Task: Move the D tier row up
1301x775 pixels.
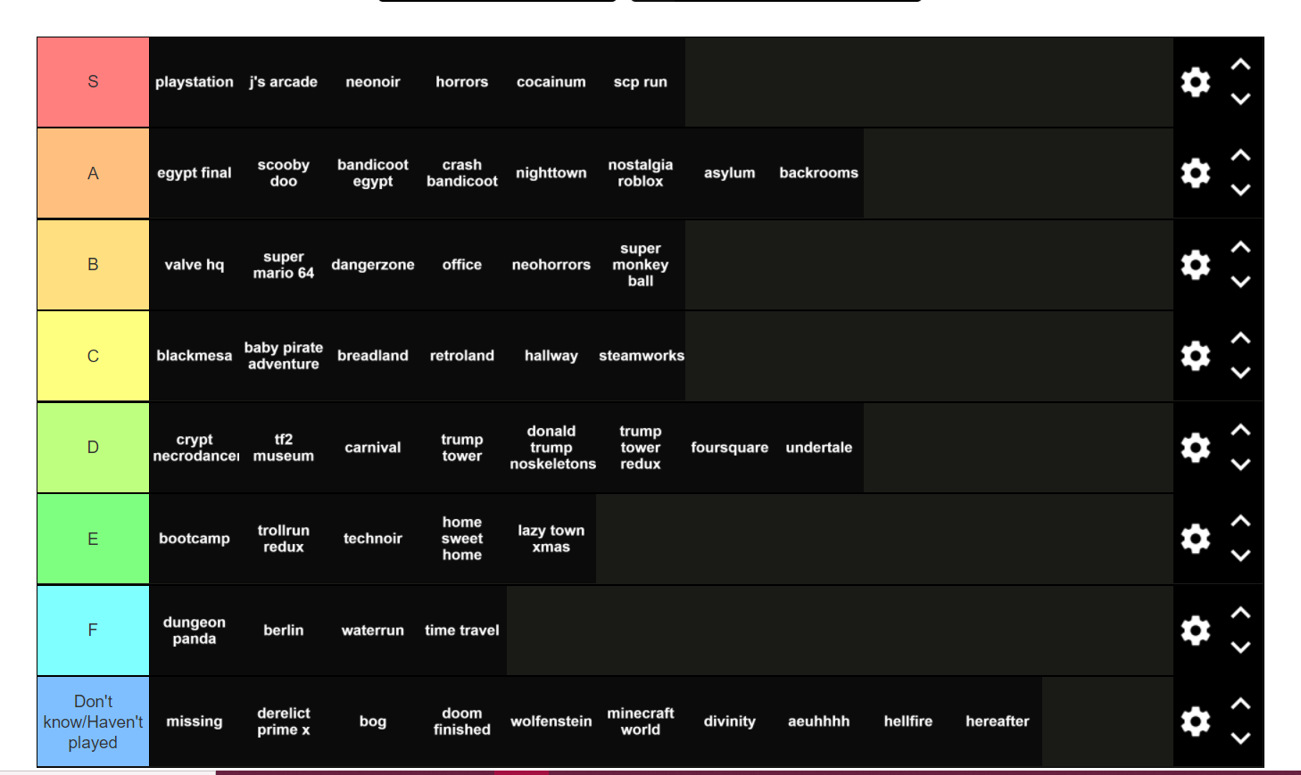Action: coord(1240,431)
